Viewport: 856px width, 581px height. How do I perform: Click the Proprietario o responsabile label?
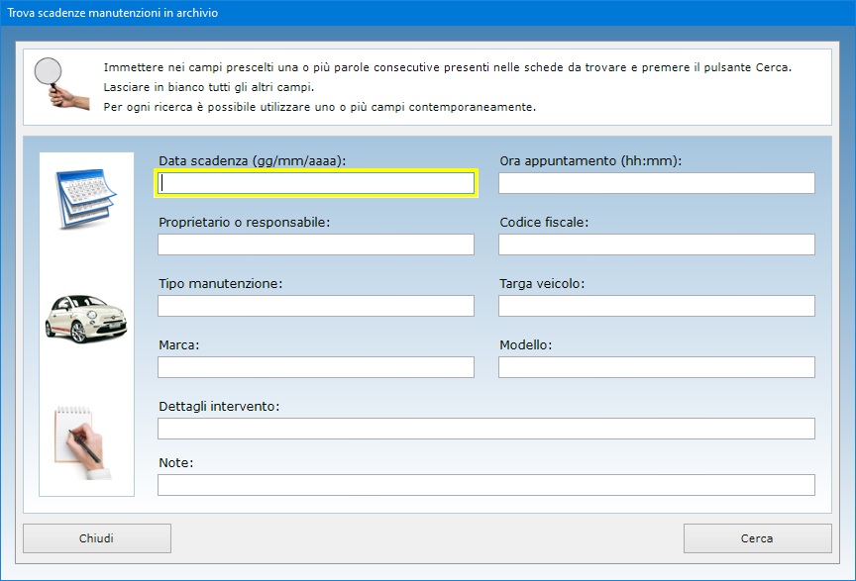coord(244,222)
